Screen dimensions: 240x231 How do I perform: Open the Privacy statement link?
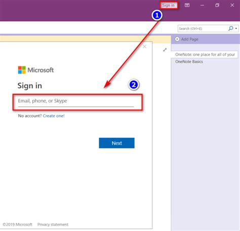(53, 224)
